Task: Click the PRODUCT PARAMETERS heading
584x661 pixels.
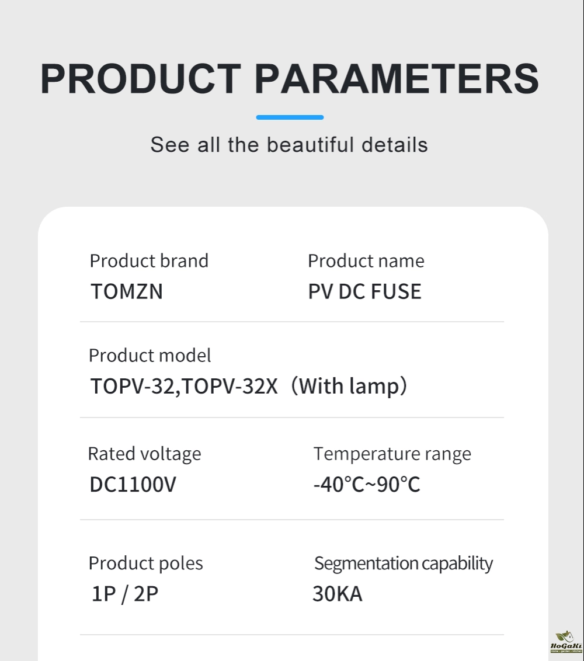Action: 290,78
